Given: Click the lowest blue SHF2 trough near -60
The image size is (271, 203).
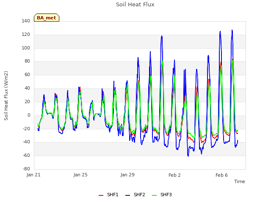Looking at the screenshot, I should pos(188,156).
